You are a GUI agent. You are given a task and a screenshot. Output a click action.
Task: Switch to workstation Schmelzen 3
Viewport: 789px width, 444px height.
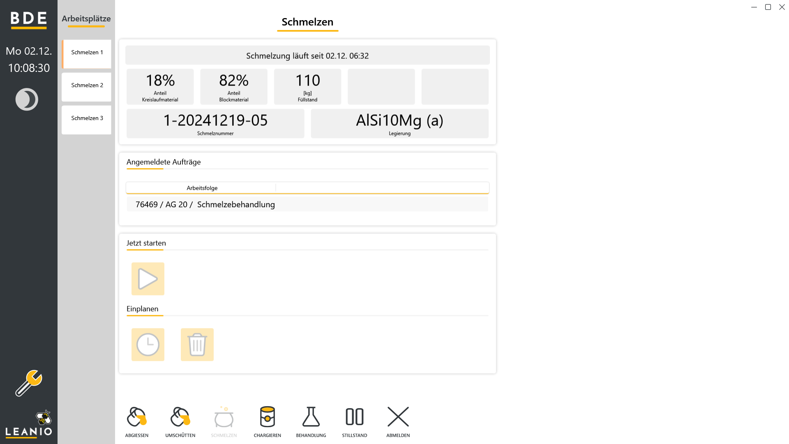(86, 120)
